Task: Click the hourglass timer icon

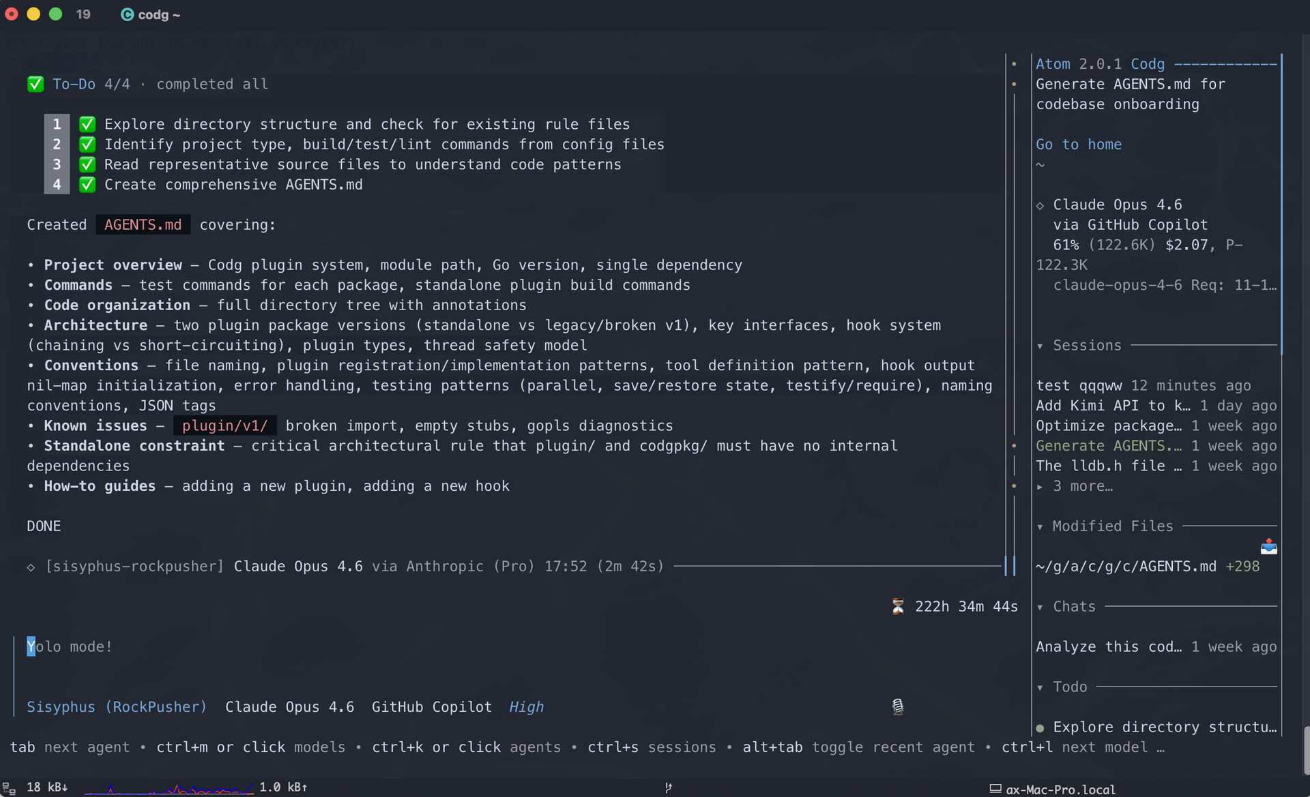Action: point(898,606)
